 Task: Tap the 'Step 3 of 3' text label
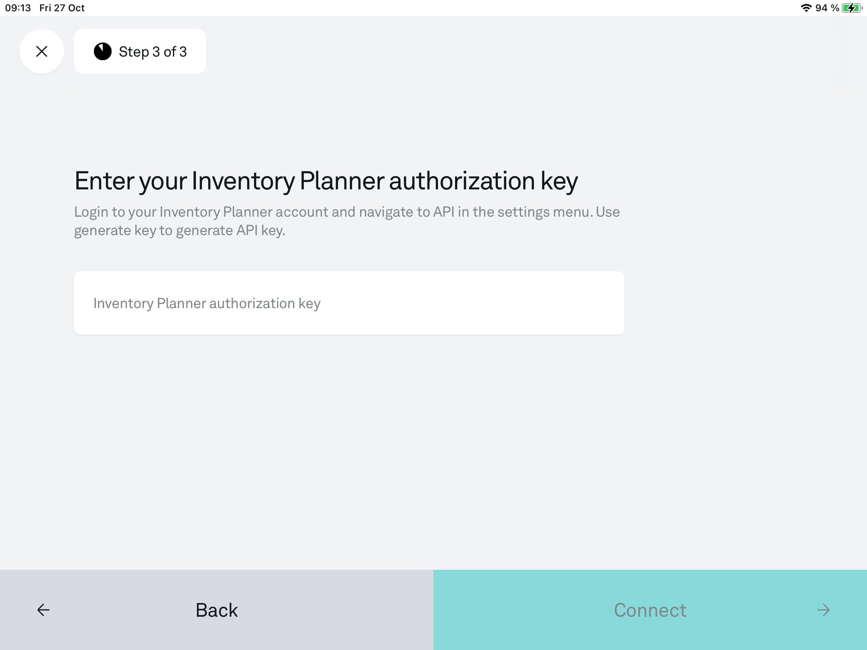(153, 52)
